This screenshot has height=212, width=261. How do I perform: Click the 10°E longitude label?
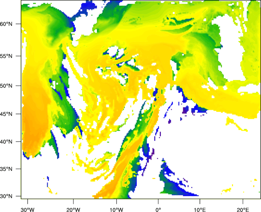pos(200,210)
